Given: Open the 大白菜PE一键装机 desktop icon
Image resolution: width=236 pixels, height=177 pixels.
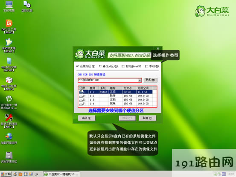Looking at the screenshot, I should (x=9, y=99).
